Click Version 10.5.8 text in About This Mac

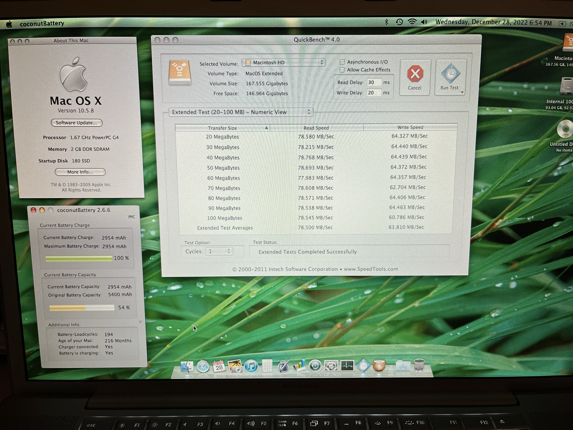(76, 111)
